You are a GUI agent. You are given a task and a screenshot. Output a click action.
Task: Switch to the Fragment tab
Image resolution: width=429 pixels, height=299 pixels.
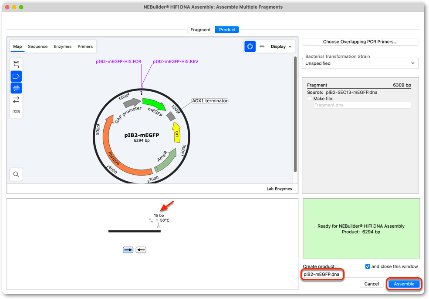pos(200,30)
